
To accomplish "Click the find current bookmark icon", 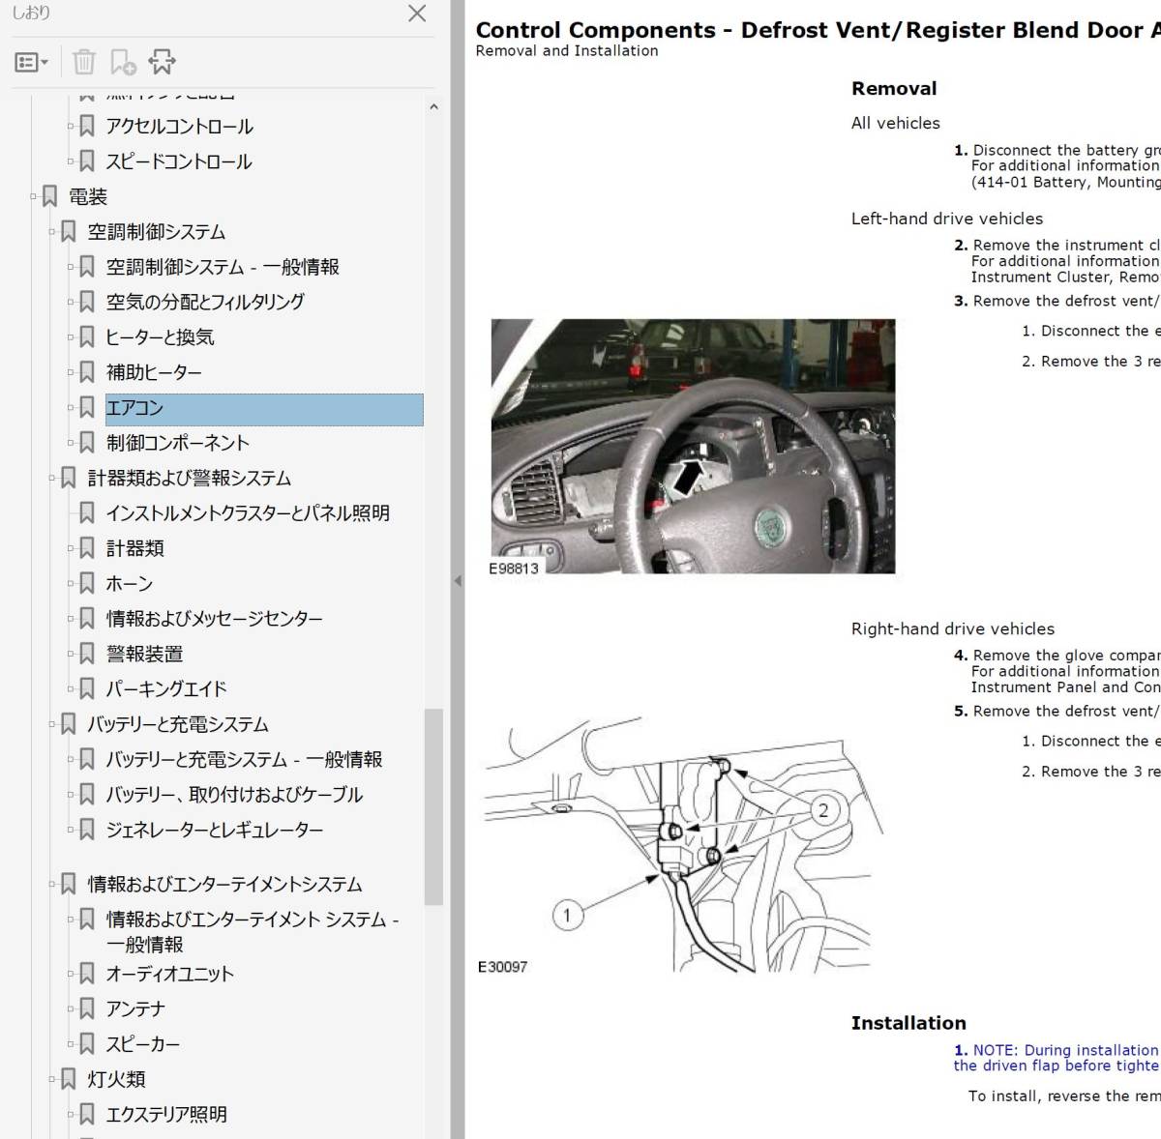I will pyautogui.click(x=162, y=63).
